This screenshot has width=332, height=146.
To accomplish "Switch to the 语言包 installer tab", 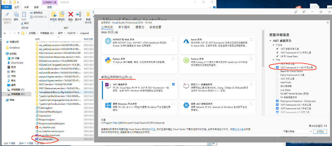I will point(140,27).
